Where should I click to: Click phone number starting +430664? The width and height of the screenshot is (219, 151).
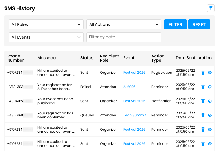(20, 115)
